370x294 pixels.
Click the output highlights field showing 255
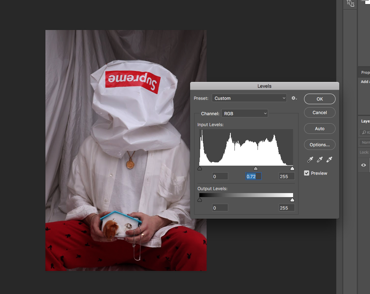[287, 208]
